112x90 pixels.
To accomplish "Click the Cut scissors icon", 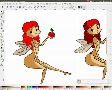I will (x=29, y=4).
